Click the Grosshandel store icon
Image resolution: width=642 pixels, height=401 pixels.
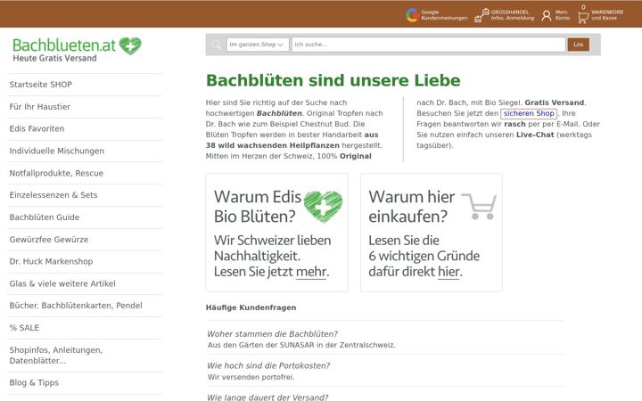coord(481,15)
